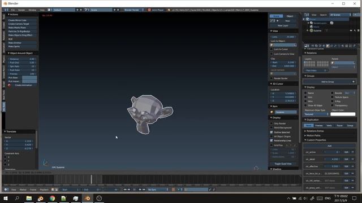Jump to the start frame in timeline

pos(125,189)
